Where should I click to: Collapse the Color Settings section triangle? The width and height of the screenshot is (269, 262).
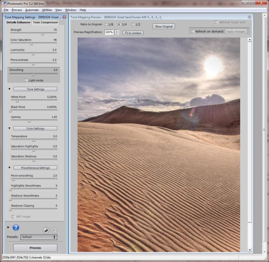[9, 128]
